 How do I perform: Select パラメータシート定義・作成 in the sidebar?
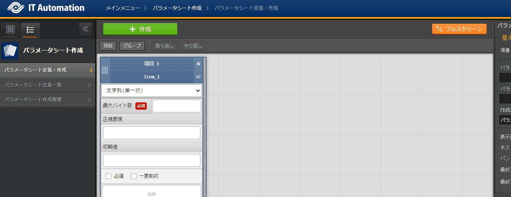coord(48,70)
